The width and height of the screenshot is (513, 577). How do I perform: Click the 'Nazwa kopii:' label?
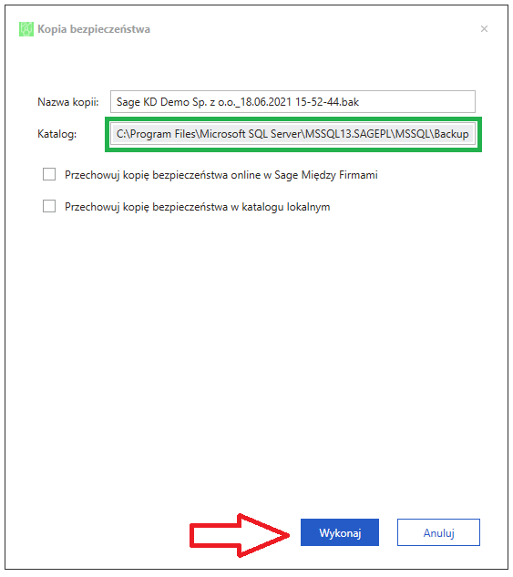[68, 102]
